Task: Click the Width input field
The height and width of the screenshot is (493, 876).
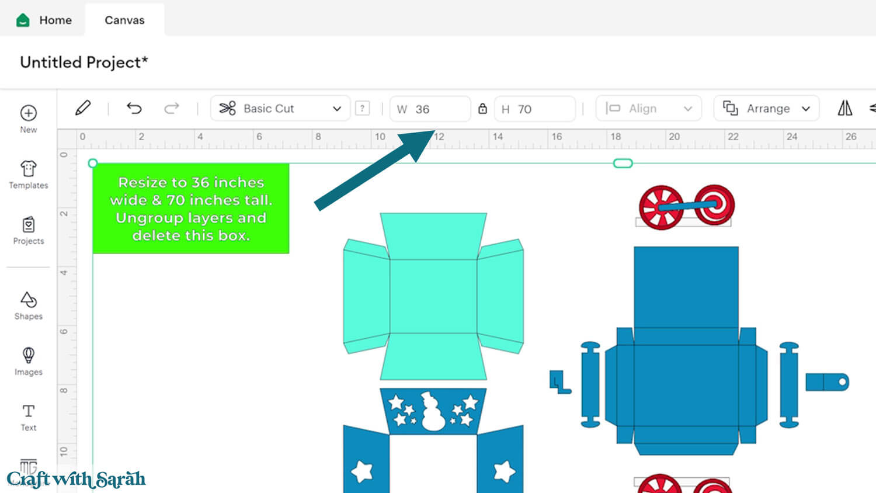Action: 430,109
